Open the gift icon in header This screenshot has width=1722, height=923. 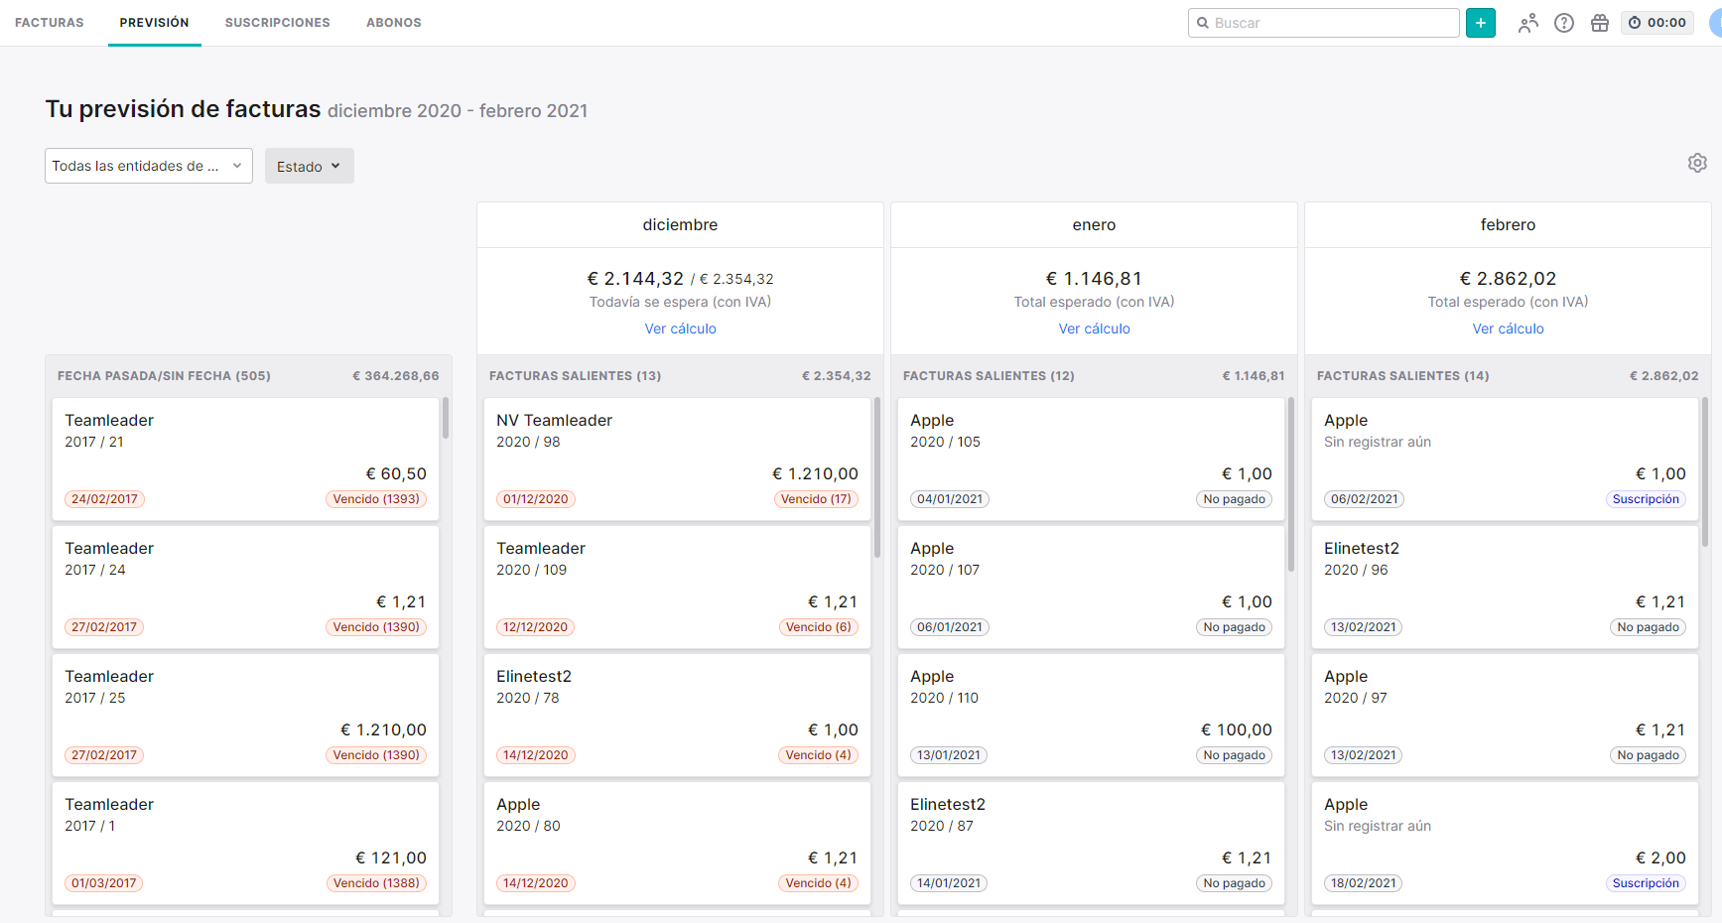[x=1600, y=23]
